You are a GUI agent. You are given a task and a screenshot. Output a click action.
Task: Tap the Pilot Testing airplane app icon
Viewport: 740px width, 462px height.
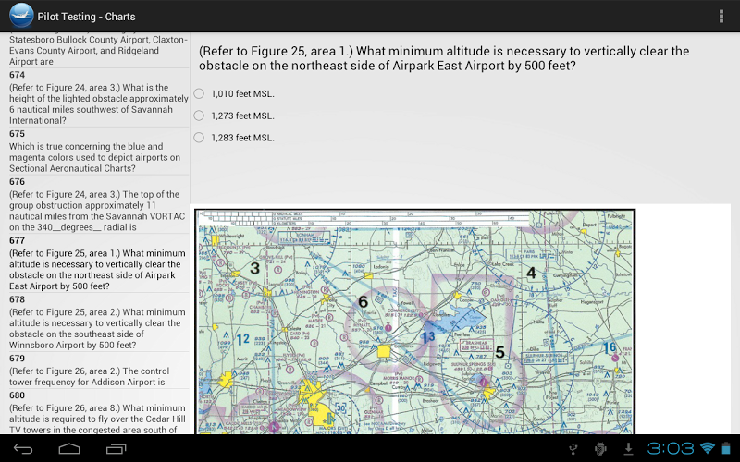click(20, 16)
